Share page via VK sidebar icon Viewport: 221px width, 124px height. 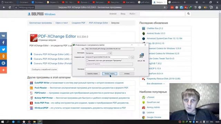tap(3, 35)
